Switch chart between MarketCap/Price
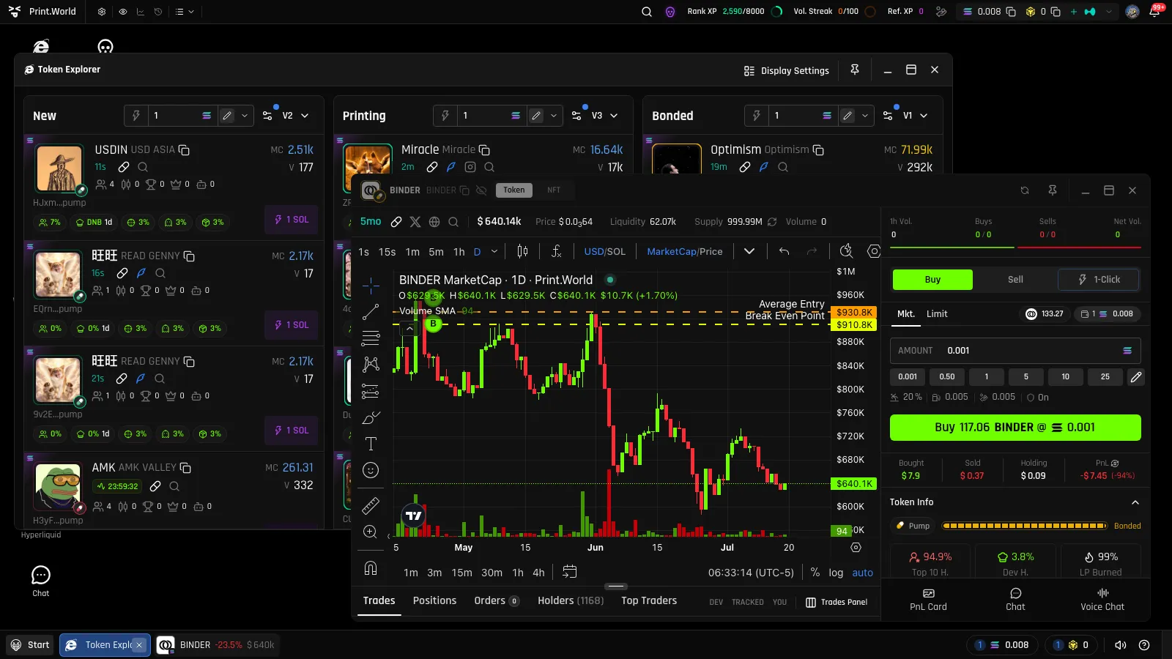Screen dimensions: 1172x659 coord(684,251)
